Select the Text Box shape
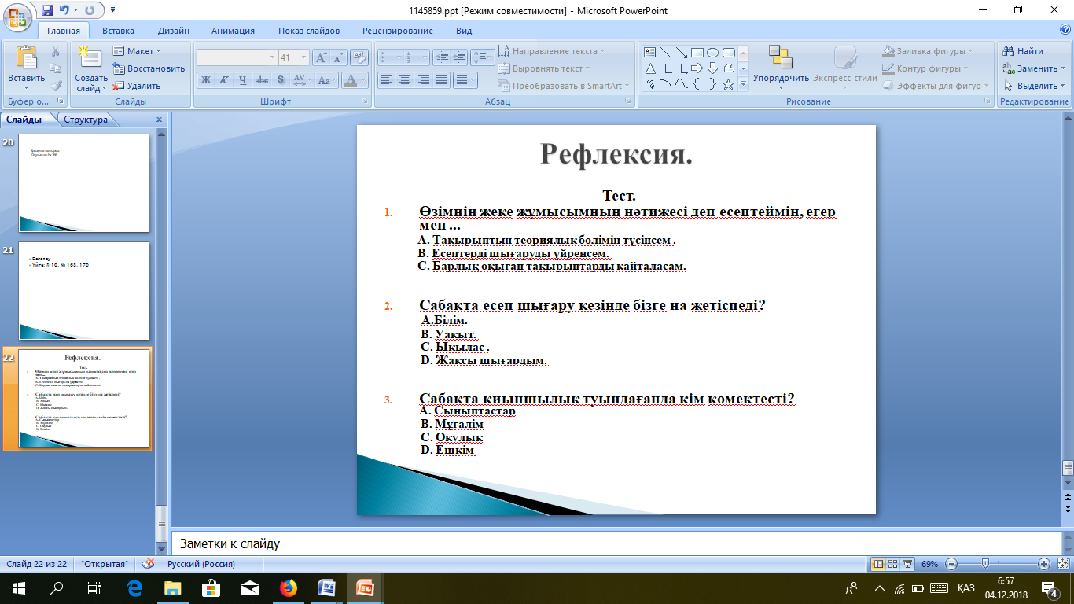Viewport: 1074px width, 604px height. (x=650, y=53)
